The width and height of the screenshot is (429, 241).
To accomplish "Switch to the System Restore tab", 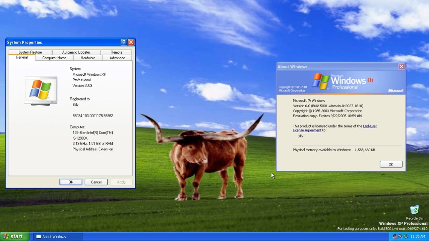I will tap(30, 52).
